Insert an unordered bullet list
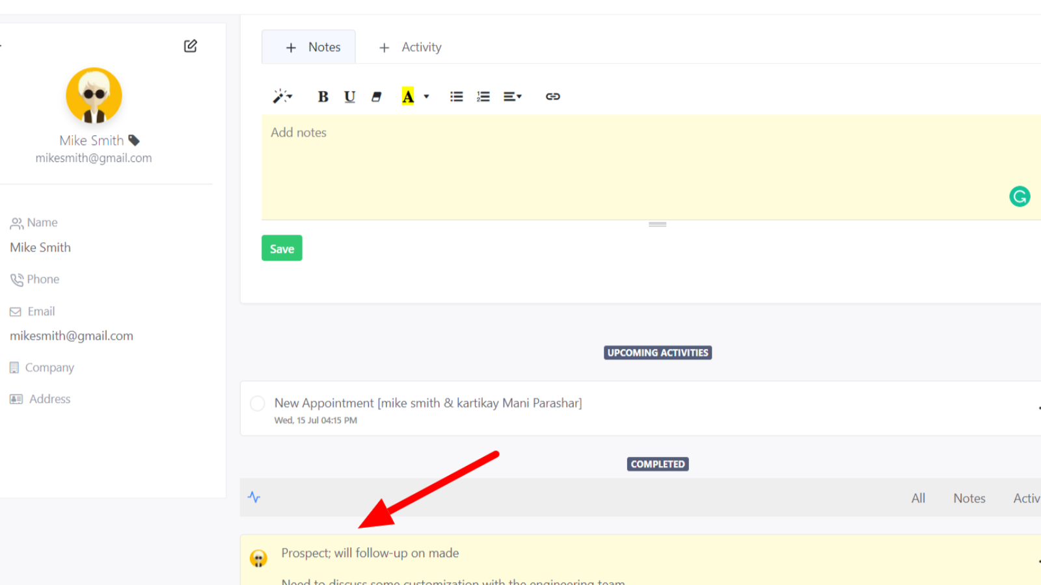This screenshot has width=1041, height=585. click(456, 97)
